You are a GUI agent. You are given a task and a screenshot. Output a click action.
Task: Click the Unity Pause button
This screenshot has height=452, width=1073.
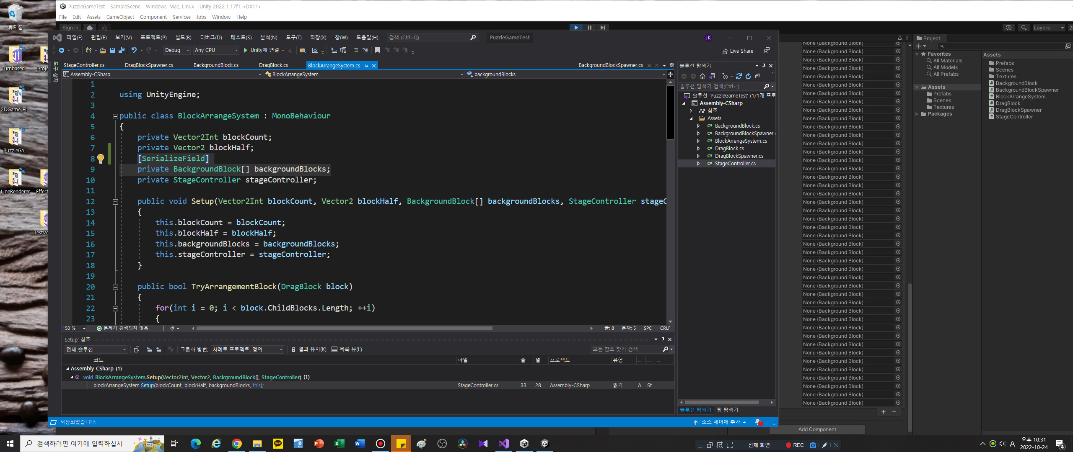590,28
